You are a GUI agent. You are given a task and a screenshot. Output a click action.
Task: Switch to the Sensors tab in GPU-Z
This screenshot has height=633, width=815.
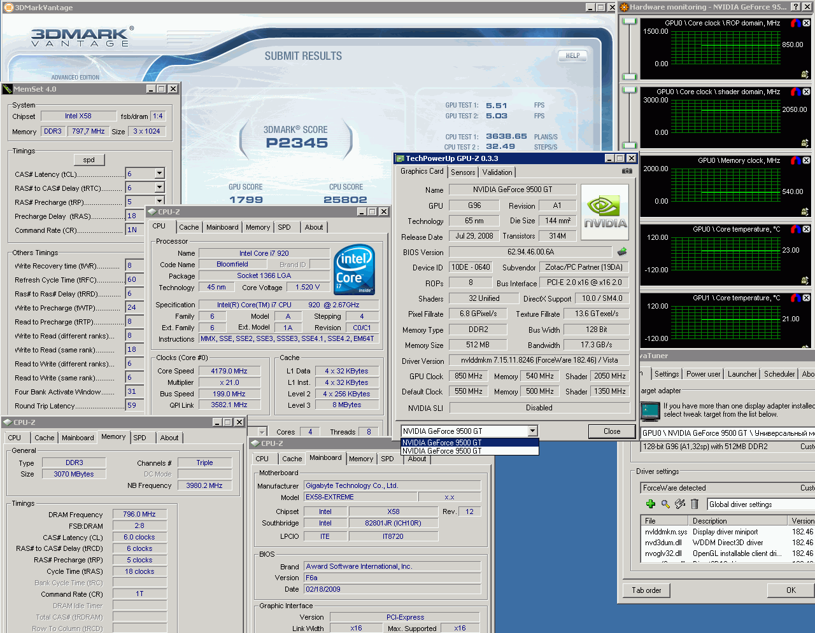tap(463, 172)
